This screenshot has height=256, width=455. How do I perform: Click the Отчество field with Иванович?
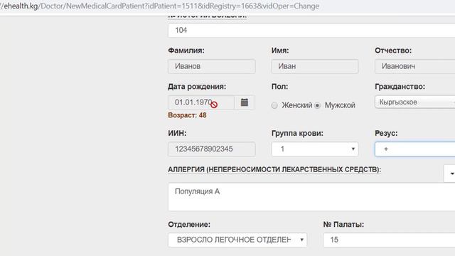(x=415, y=66)
